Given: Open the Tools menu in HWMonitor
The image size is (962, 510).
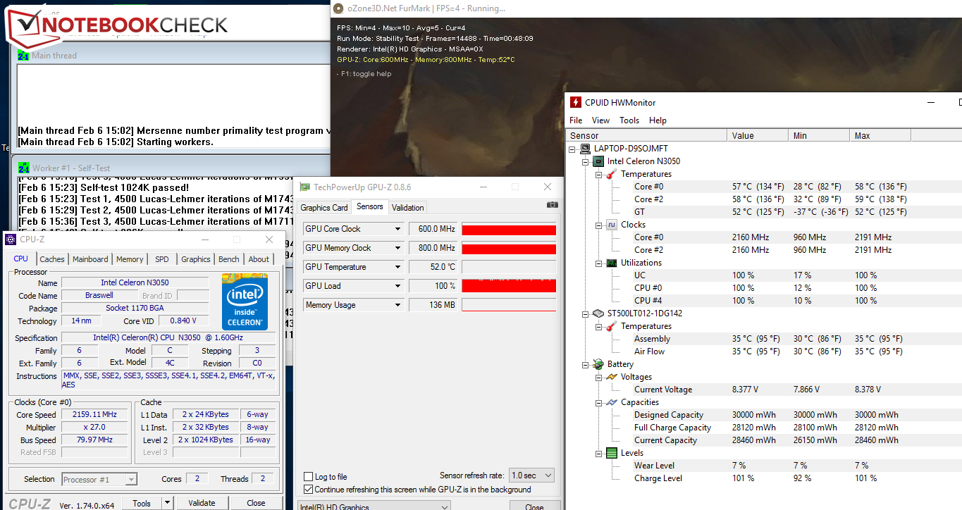Looking at the screenshot, I should click(629, 120).
